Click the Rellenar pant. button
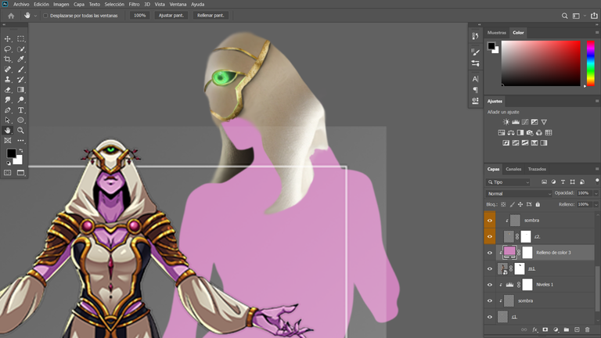Image resolution: width=601 pixels, height=338 pixels. 211,16
